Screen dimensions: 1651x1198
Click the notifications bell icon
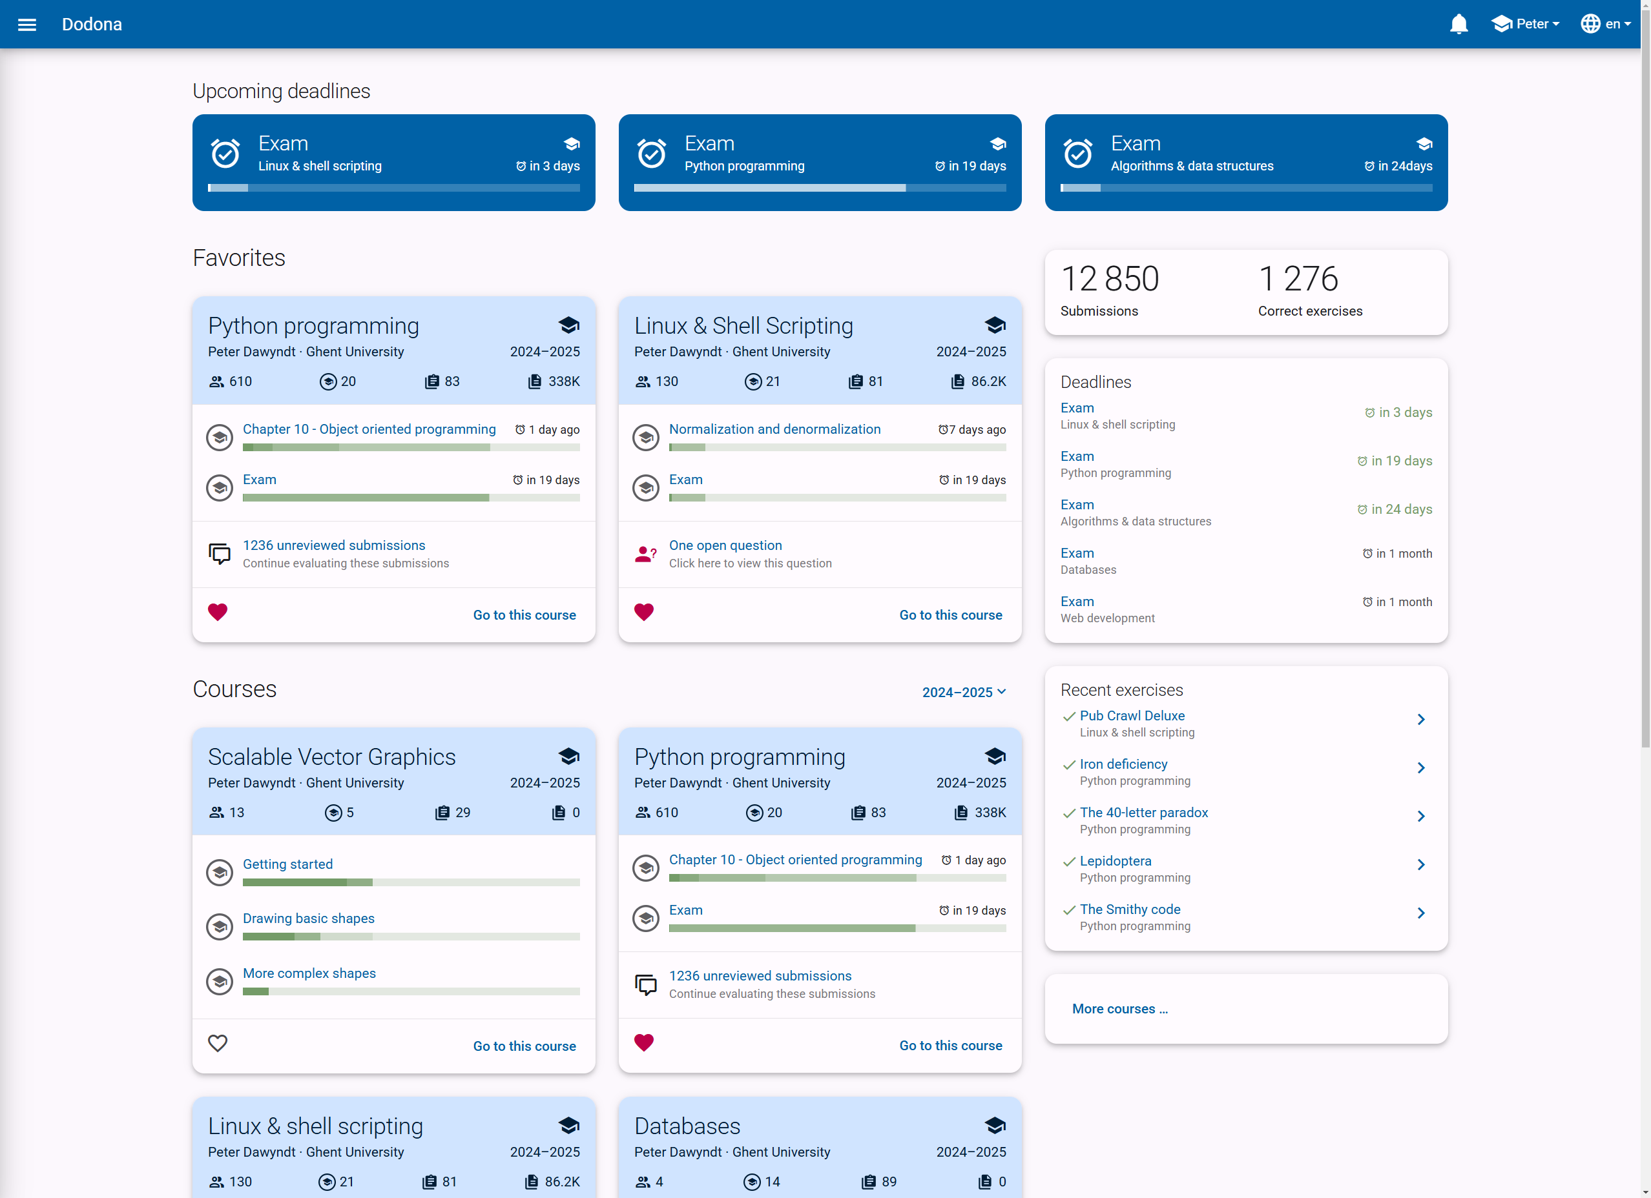tap(1458, 25)
